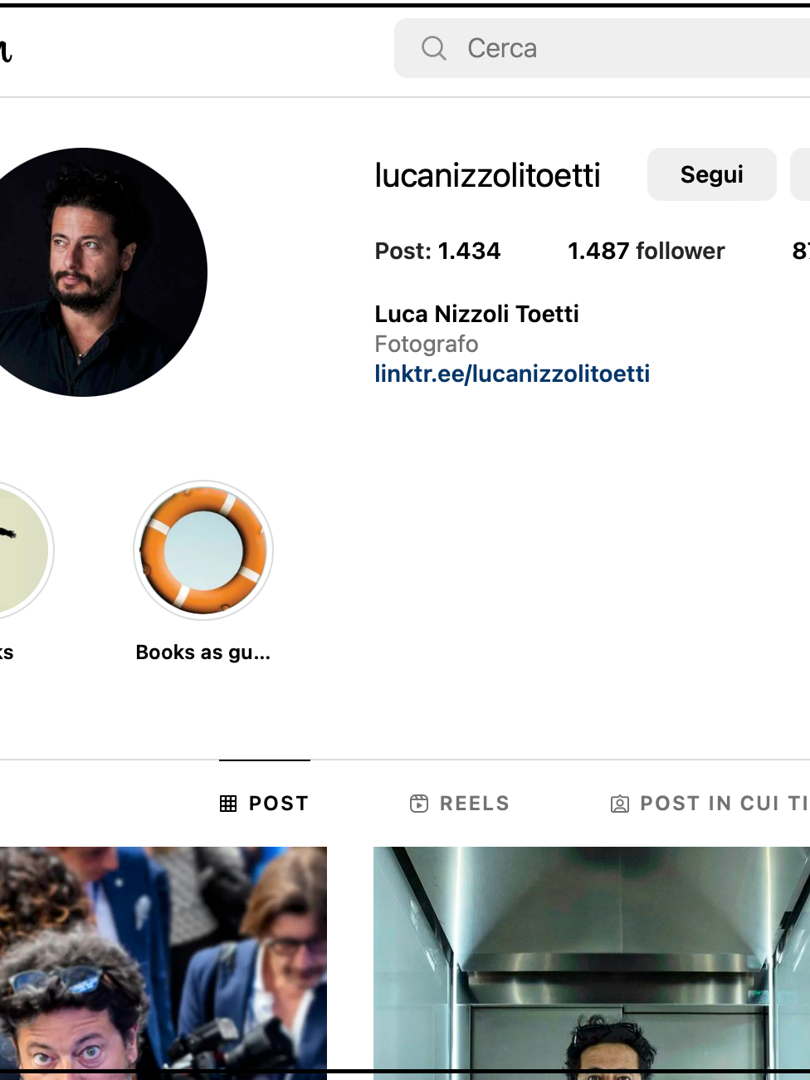Click the Books as gu... highlight label
This screenshot has height=1080, width=810.
(x=203, y=652)
